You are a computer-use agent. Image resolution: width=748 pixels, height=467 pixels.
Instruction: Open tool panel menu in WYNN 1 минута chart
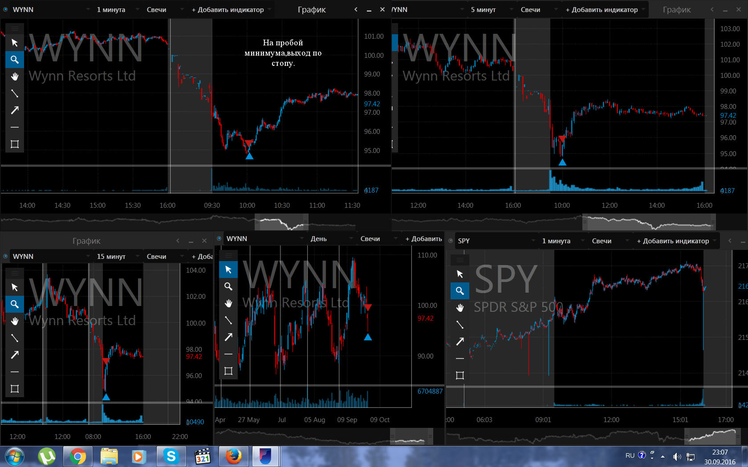click(x=15, y=28)
